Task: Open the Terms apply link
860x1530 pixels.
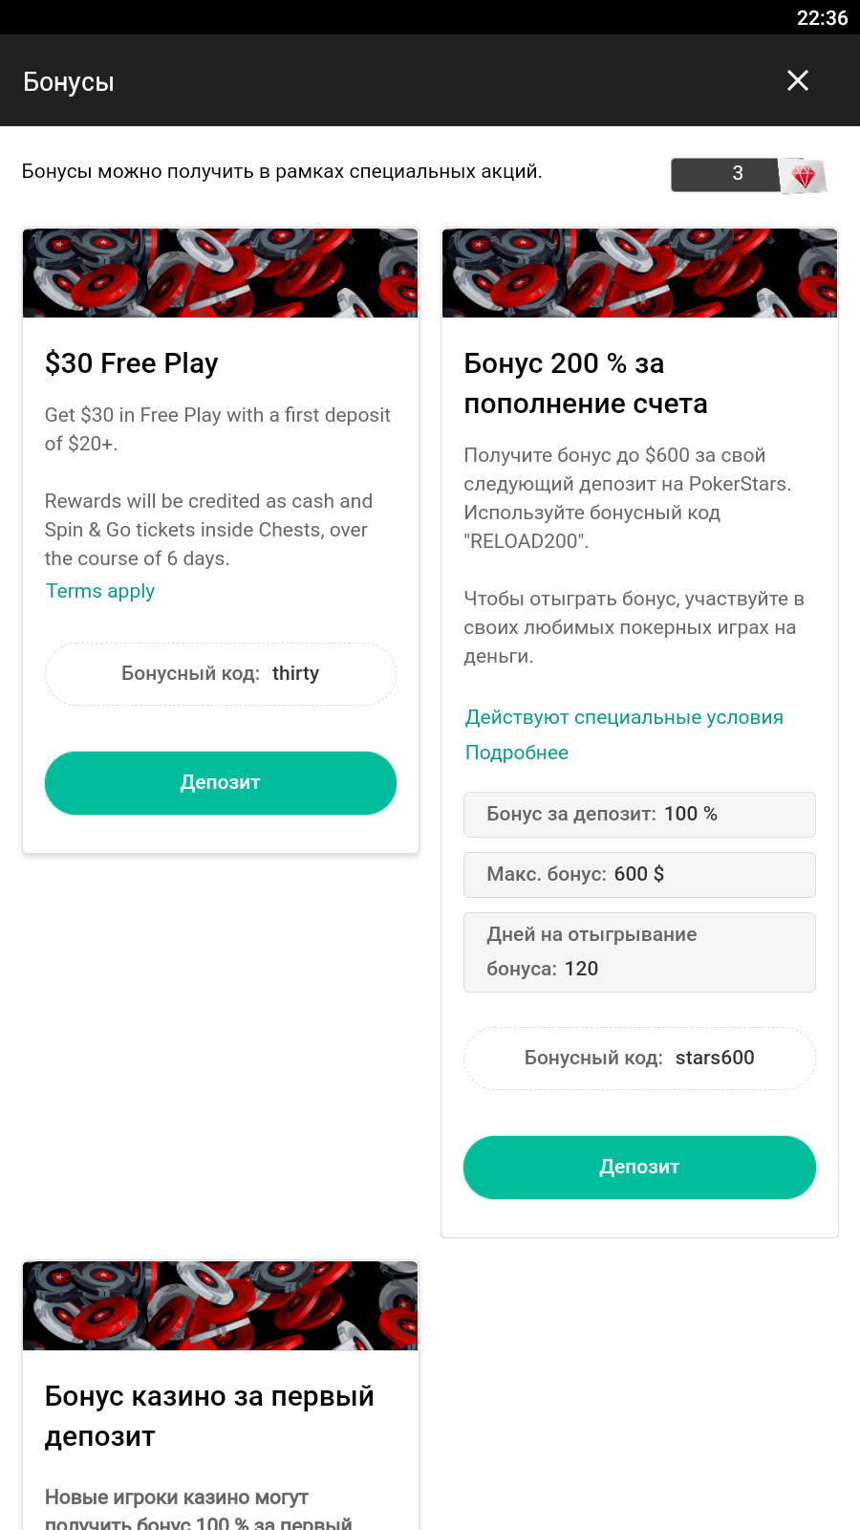Action: click(100, 591)
